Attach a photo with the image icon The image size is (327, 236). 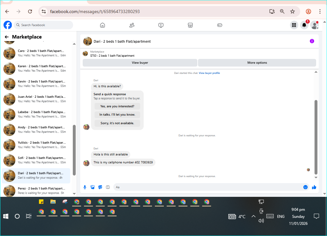point(93,187)
